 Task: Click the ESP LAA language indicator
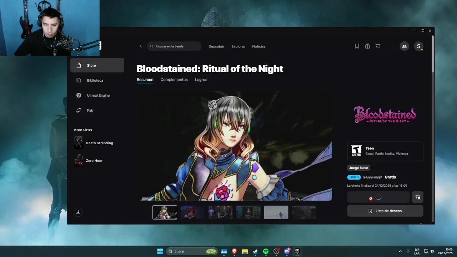coord(417,251)
